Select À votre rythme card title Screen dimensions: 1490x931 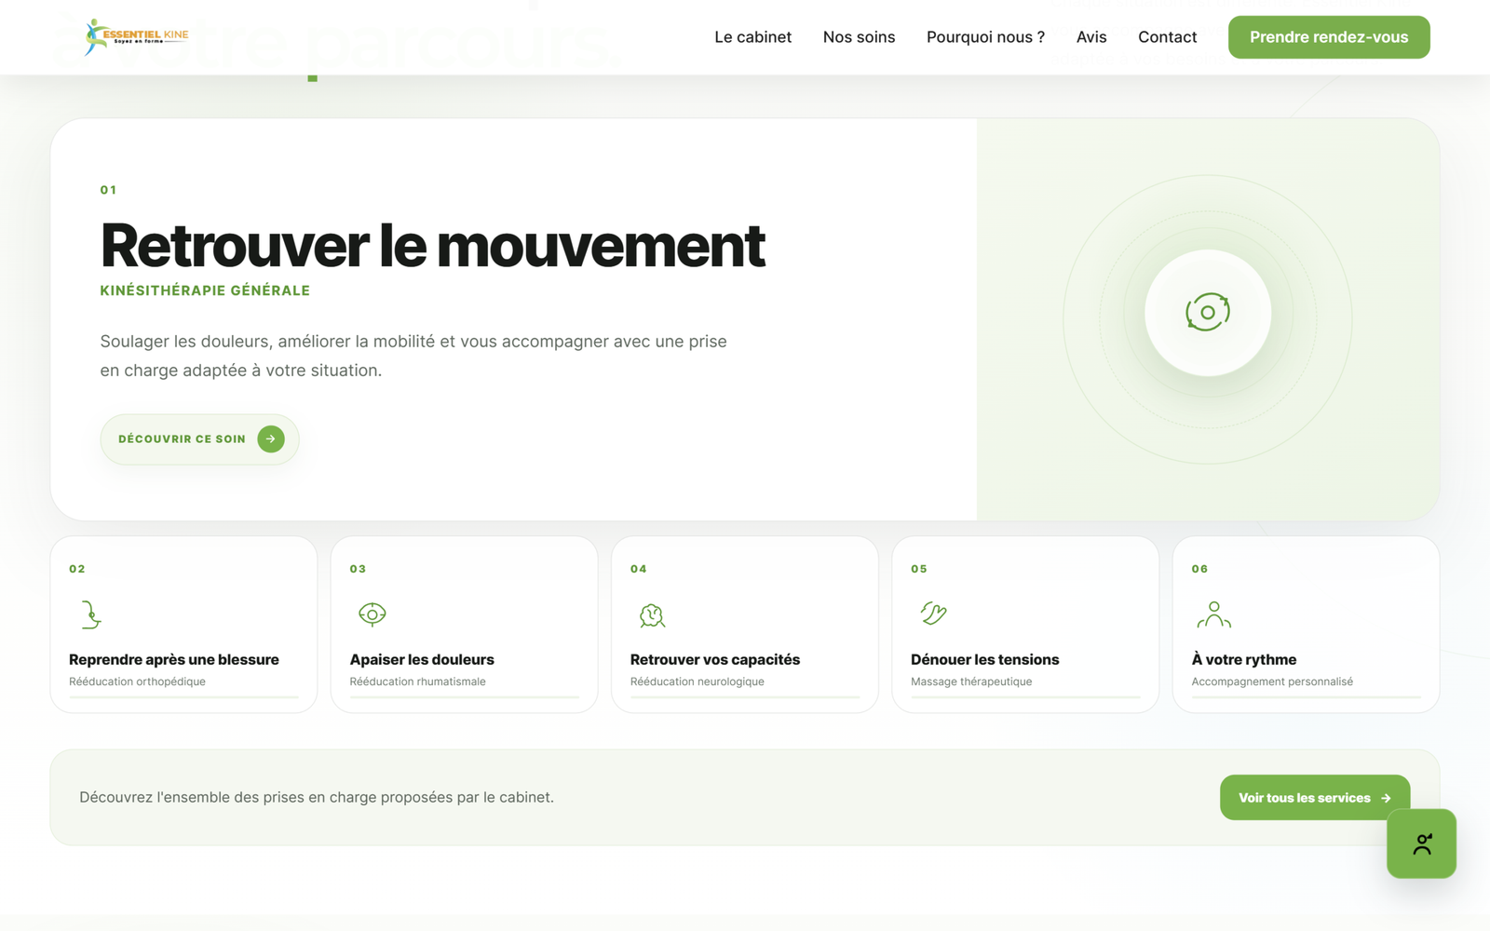[1244, 659]
